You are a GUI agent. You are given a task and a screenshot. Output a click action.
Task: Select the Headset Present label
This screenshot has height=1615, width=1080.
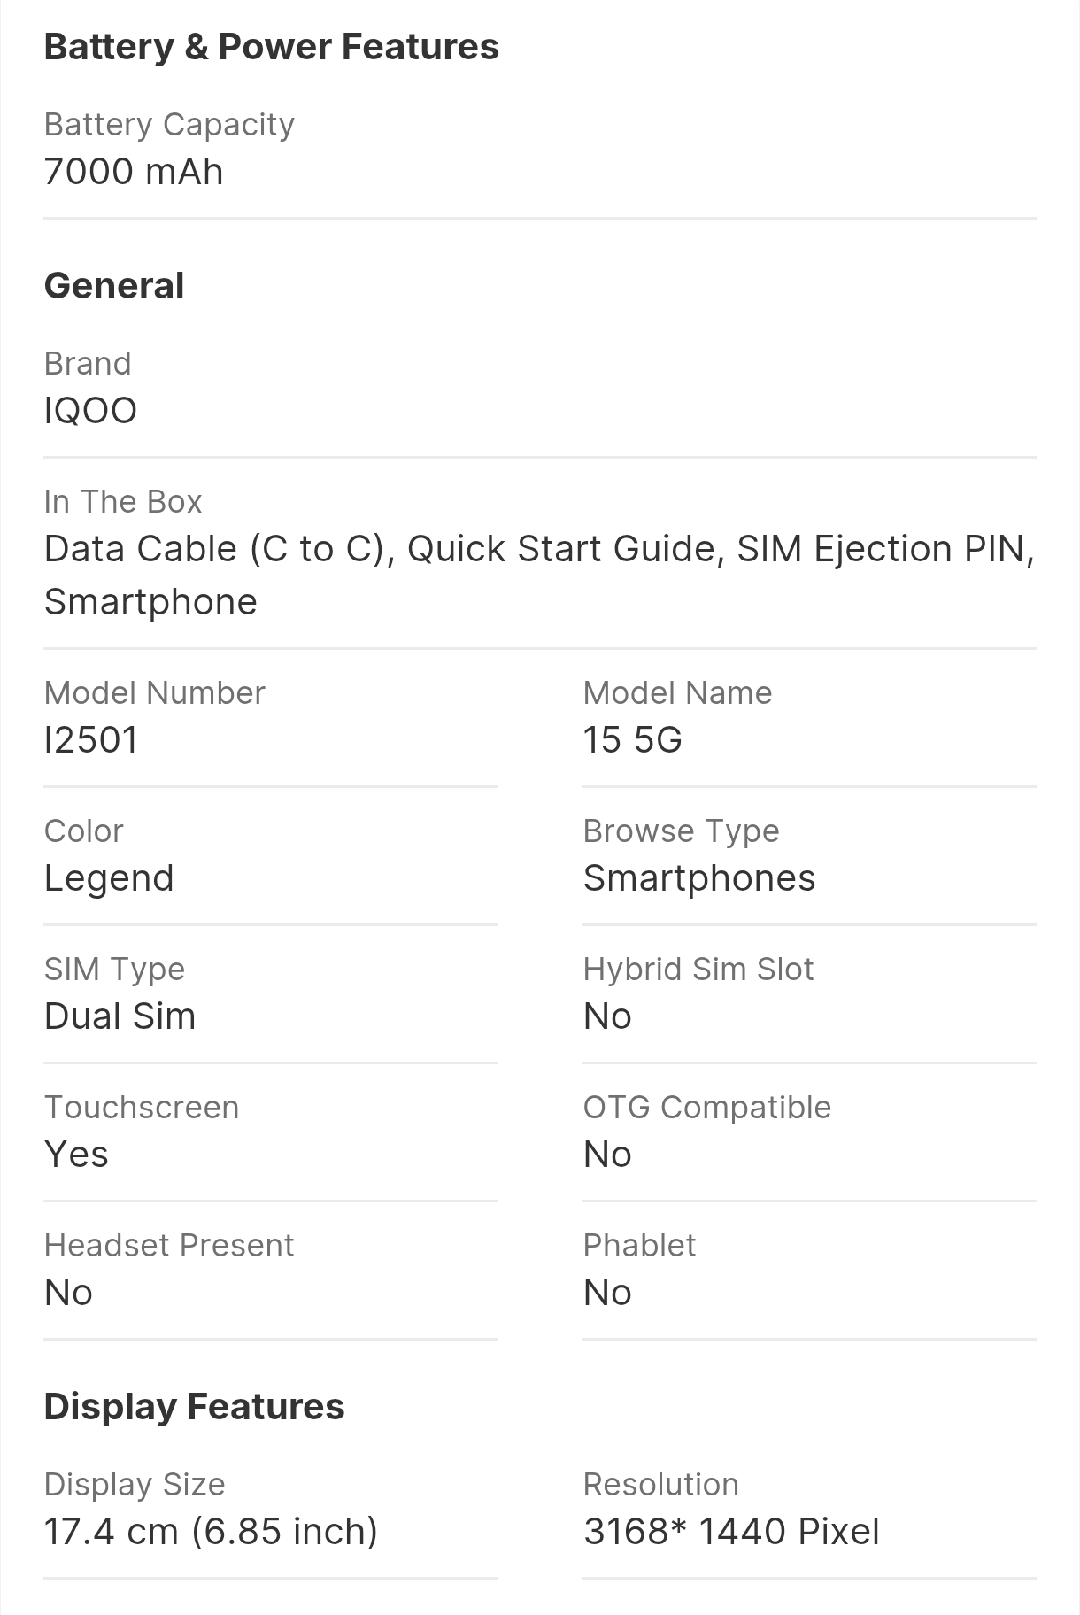pyautogui.click(x=169, y=1246)
